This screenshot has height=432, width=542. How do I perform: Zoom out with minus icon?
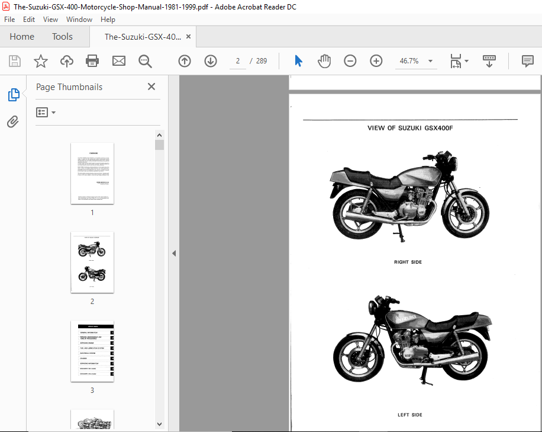tap(350, 61)
